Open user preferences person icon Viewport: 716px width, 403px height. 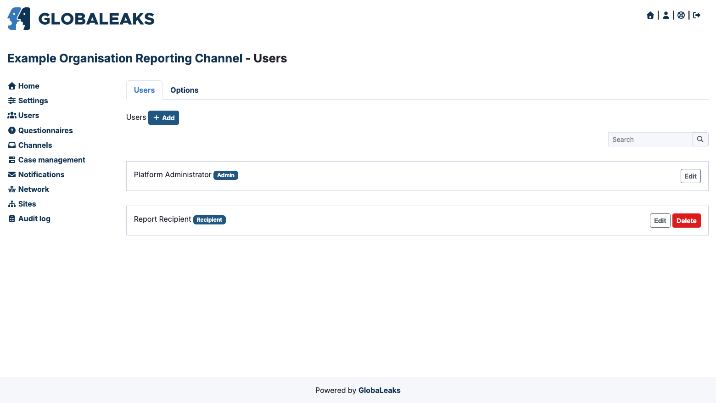point(666,15)
